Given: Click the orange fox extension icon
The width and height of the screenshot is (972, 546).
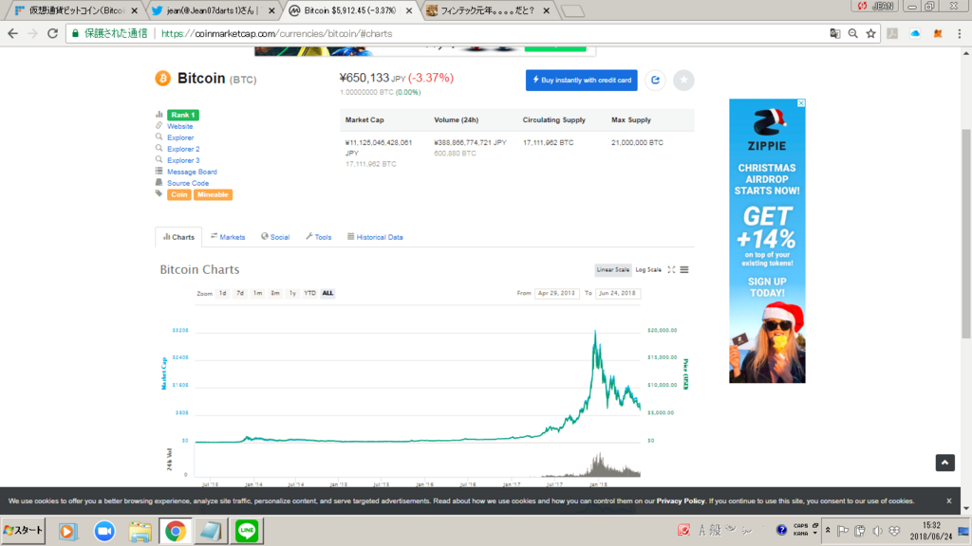Looking at the screenshot, I should (937, 33).
